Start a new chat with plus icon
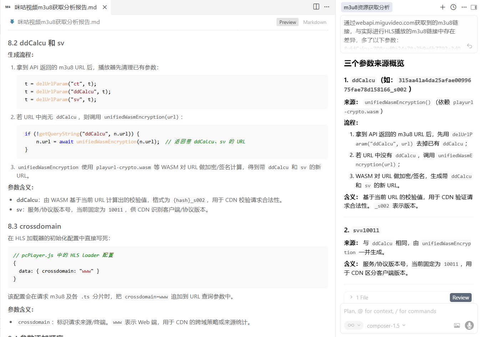The height and width of the screenshot is (337, 482). coord(443,7)
